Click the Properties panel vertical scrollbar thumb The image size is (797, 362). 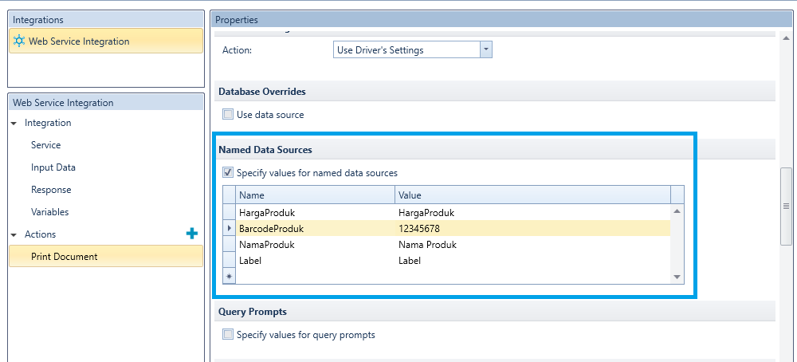click(786, 206)
